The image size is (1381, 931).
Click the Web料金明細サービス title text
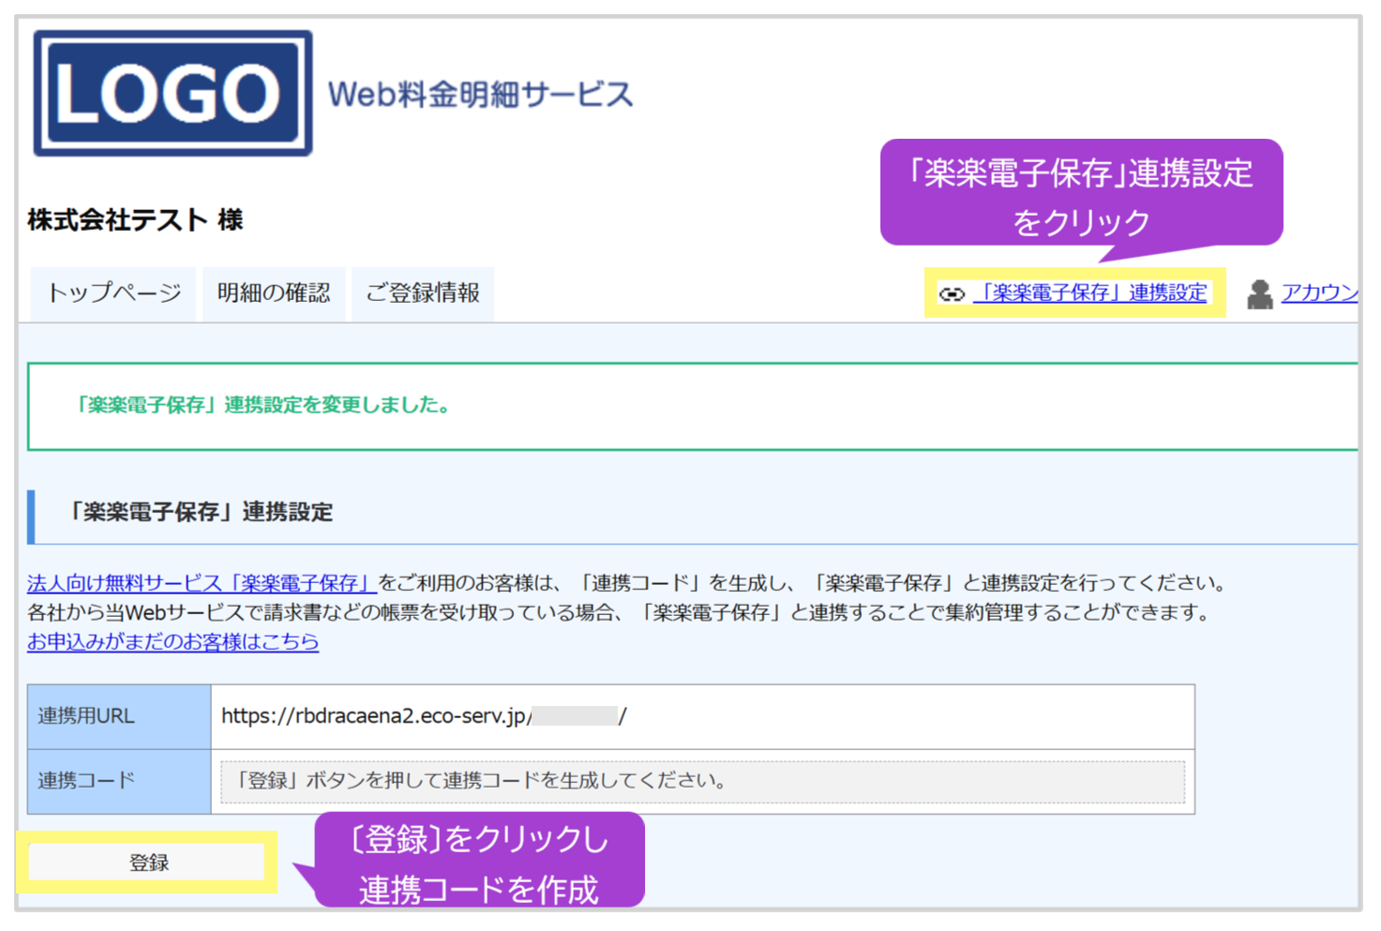tap(480, 93)
